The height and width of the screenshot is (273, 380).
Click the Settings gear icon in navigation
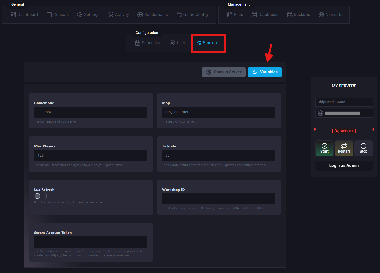tap(80, 15)
